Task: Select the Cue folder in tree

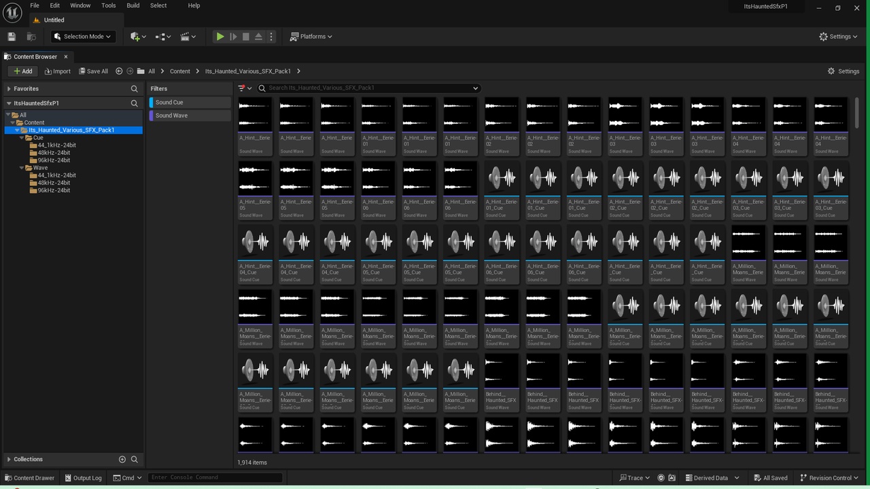Action: [x=38, y=138]
